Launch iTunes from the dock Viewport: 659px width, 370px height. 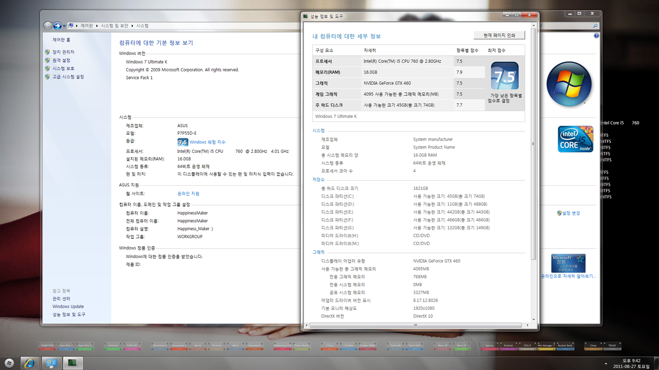(x=329, y=347)
